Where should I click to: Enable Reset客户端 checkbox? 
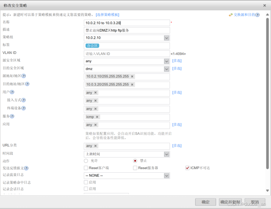86,168
